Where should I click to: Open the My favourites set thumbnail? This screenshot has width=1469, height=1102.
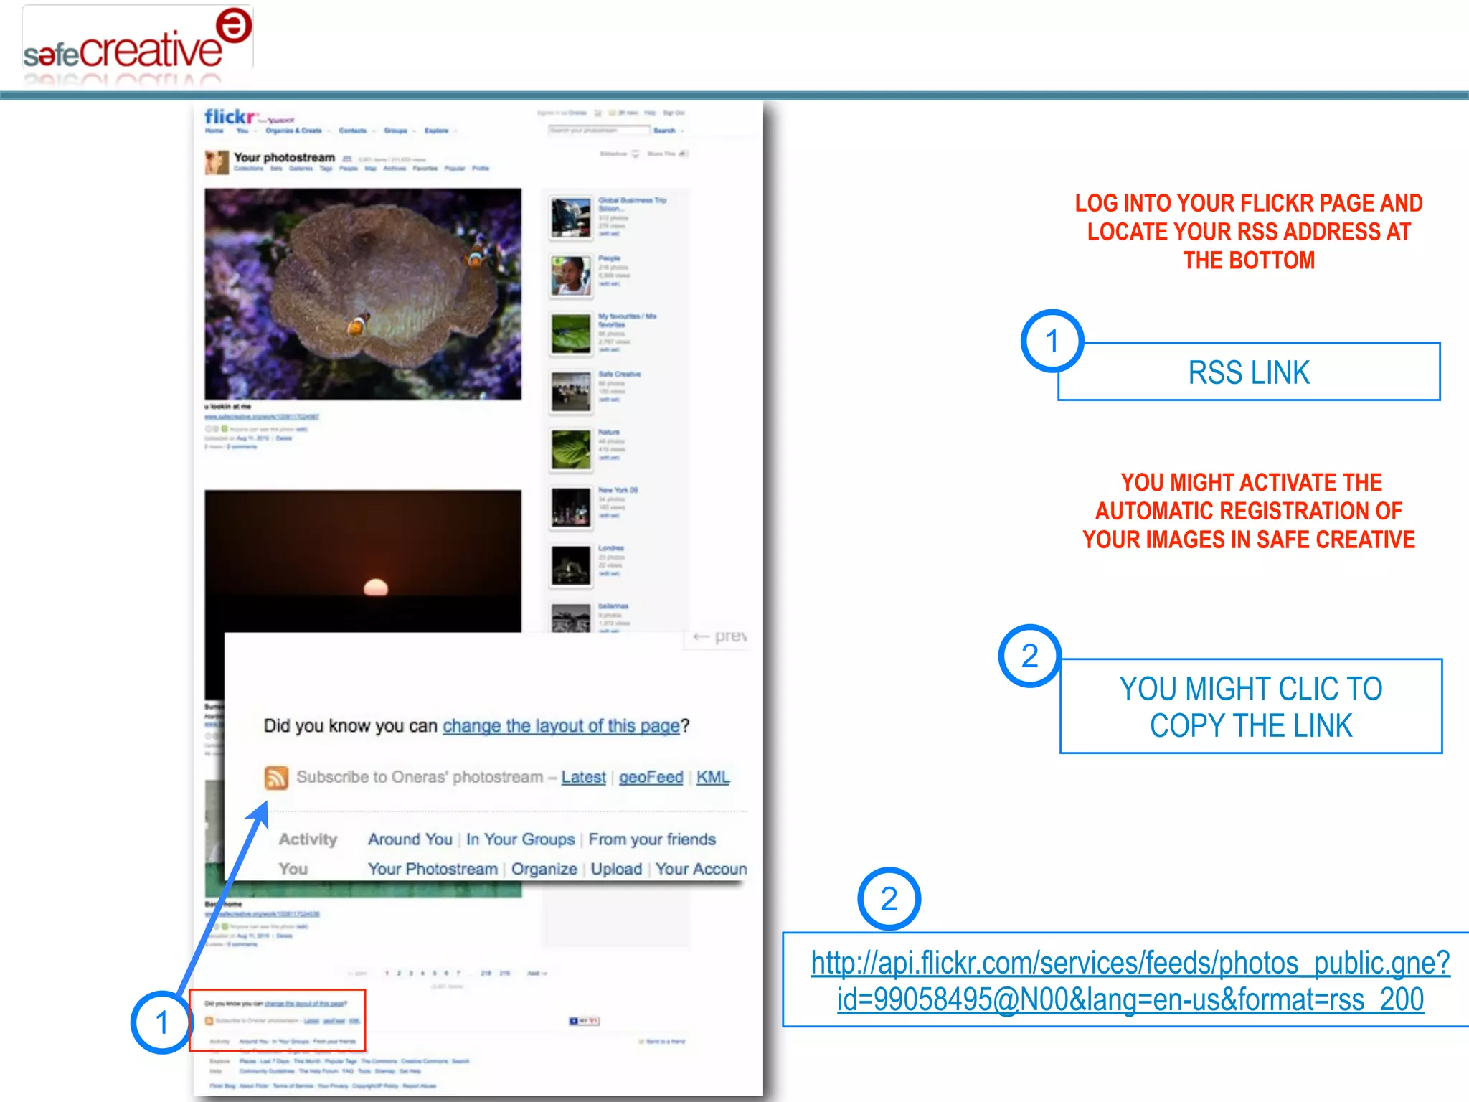[x=571, y=334]
